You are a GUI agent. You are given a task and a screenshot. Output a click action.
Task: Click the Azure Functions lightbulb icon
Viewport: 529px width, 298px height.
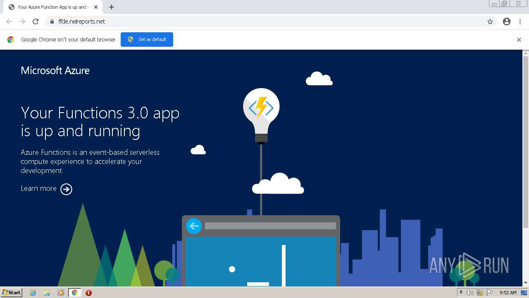[x=261, y=115]
